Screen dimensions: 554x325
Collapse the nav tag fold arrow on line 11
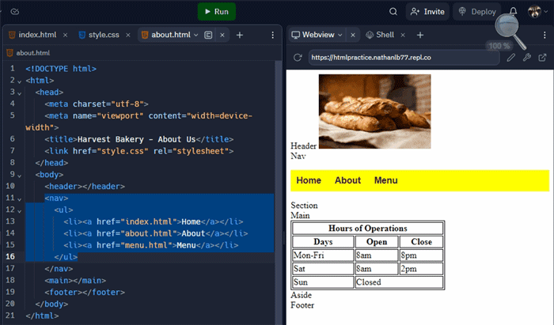tap(20, 199)
